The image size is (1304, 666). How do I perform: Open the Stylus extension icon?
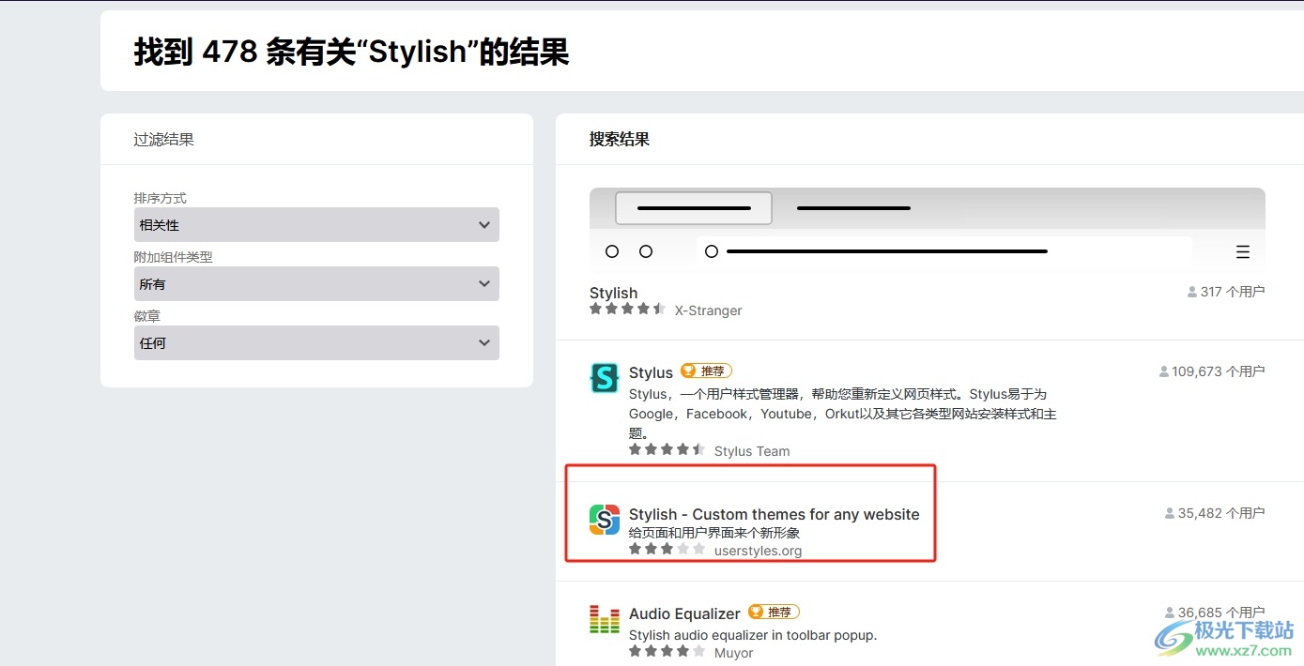[x=605, y=378]
